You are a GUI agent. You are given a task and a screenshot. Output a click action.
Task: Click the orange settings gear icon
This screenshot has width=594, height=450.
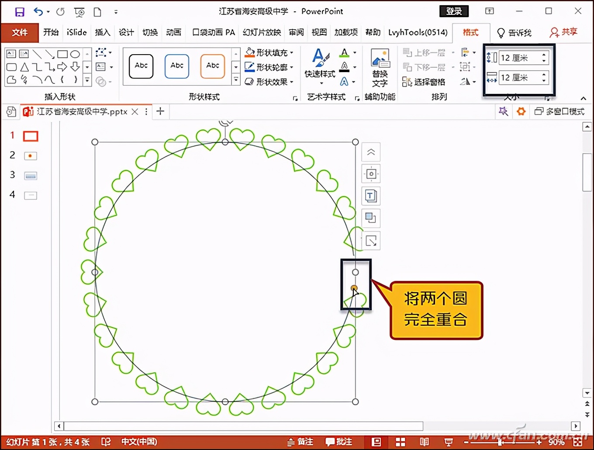point(521,111)
